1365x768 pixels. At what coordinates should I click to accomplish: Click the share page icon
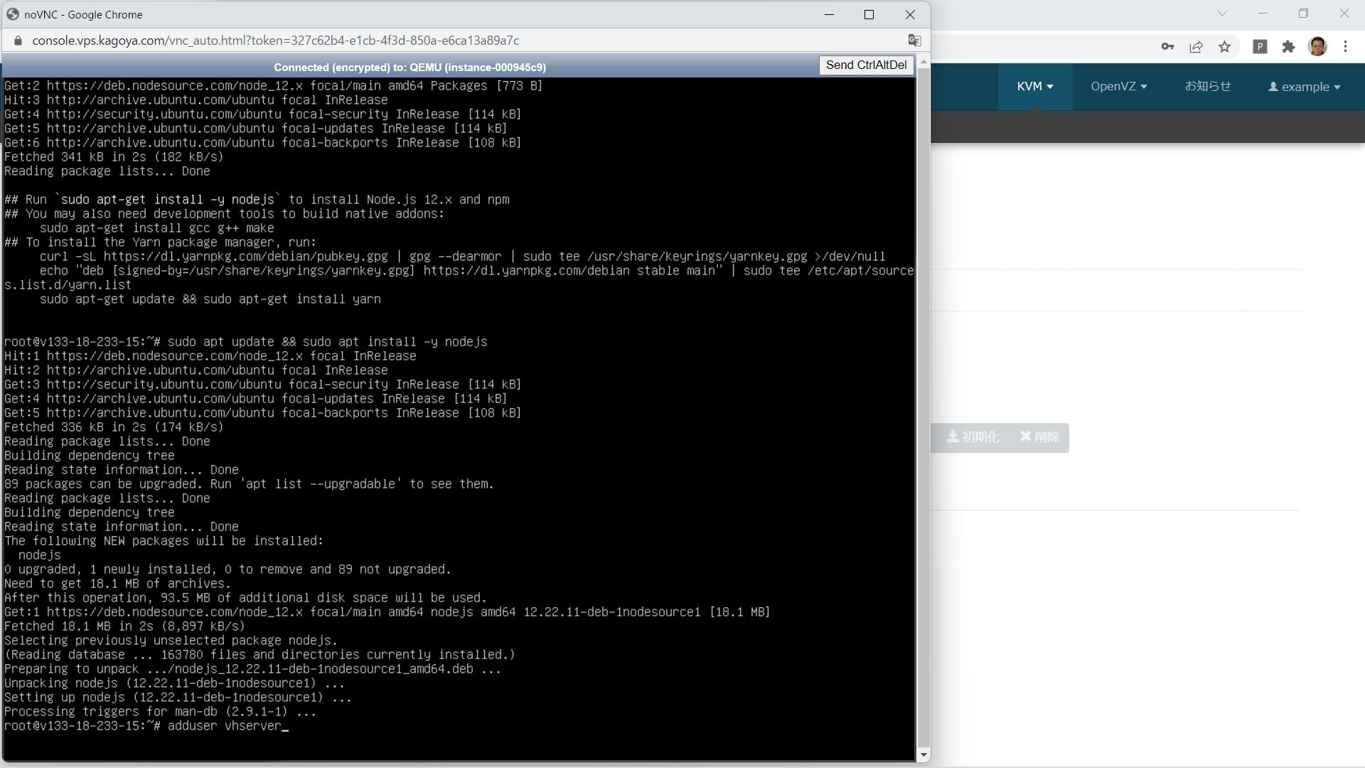point(1196,47)
